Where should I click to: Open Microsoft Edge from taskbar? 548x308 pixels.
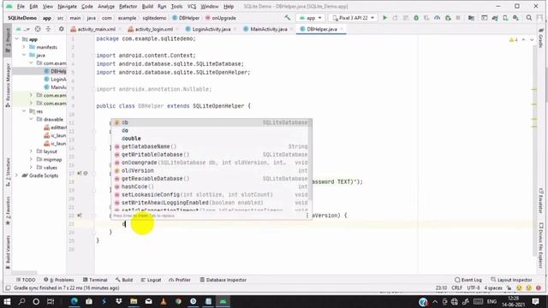coord(74,301)
